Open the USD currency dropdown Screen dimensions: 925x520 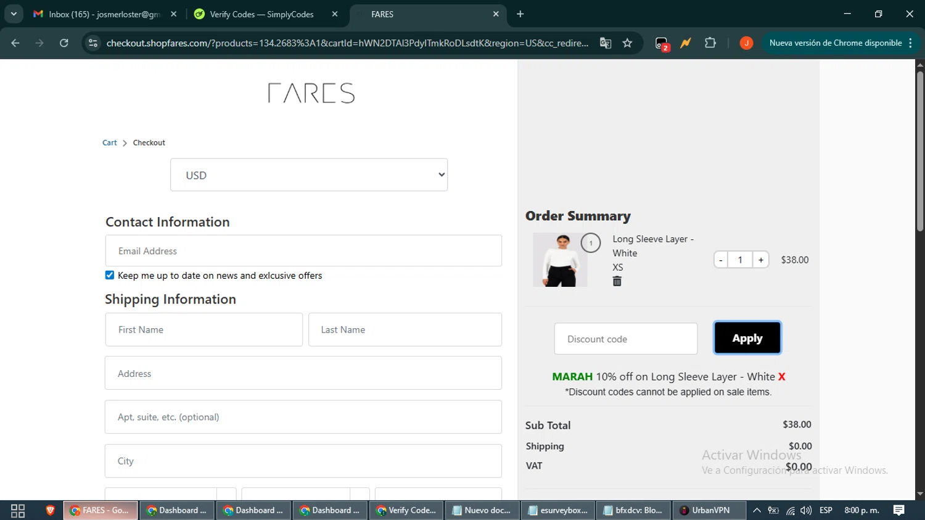pos(309,175)
